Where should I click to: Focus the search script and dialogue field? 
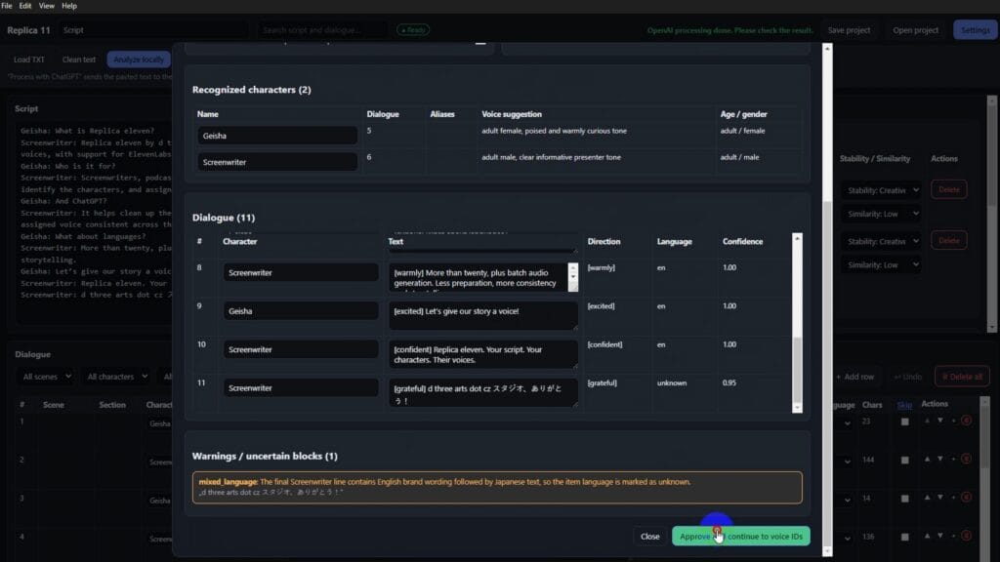tap(322, 30)
